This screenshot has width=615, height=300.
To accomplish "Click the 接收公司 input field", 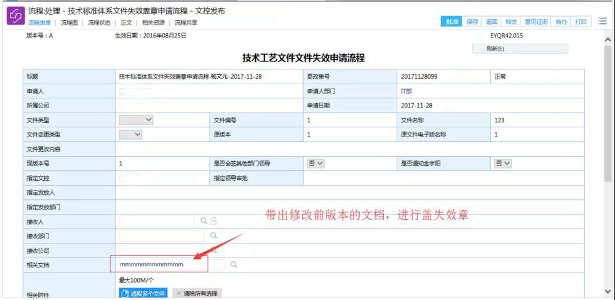I will 162,250.
